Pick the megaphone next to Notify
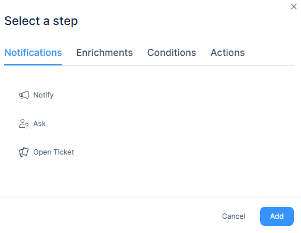The image size is (301, 233). (x=24, y=95)
